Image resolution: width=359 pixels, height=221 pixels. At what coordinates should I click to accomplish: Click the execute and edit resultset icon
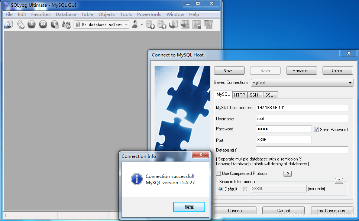55,25
